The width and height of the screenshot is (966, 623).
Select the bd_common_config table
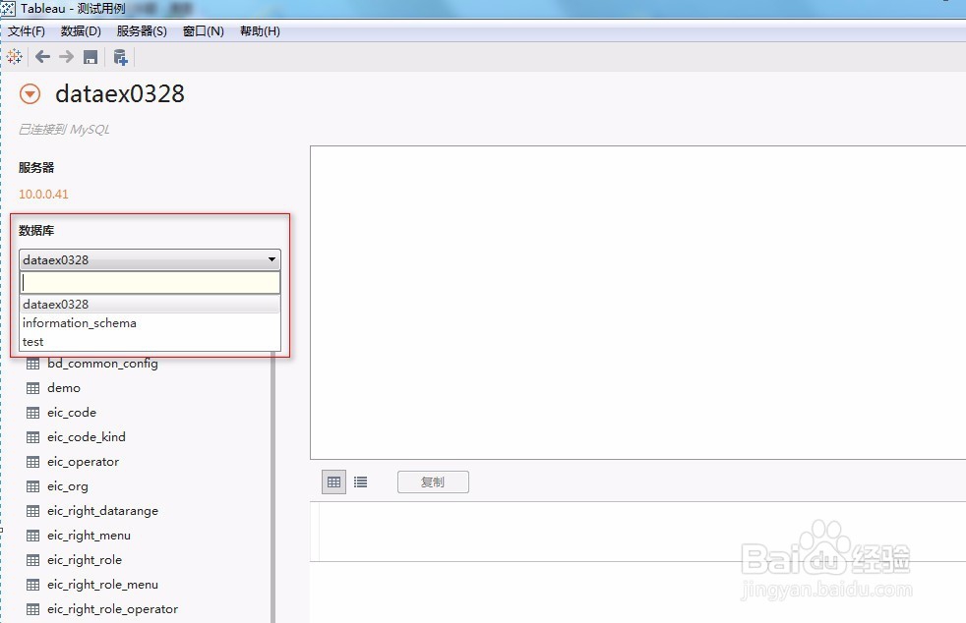pyautogui.click(x=102, y=364)
